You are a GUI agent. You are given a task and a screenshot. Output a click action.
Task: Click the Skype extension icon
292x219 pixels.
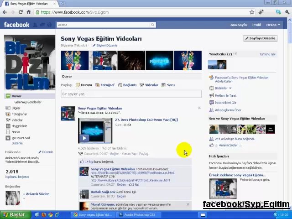point(278,12)
